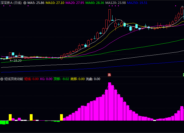Click the XG: 0.00 value

point(46,79)
